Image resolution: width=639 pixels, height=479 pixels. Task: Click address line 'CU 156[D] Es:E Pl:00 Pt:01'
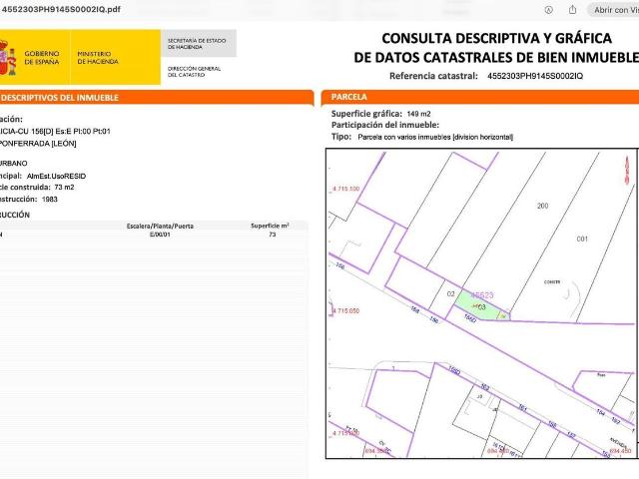[65, 132]
